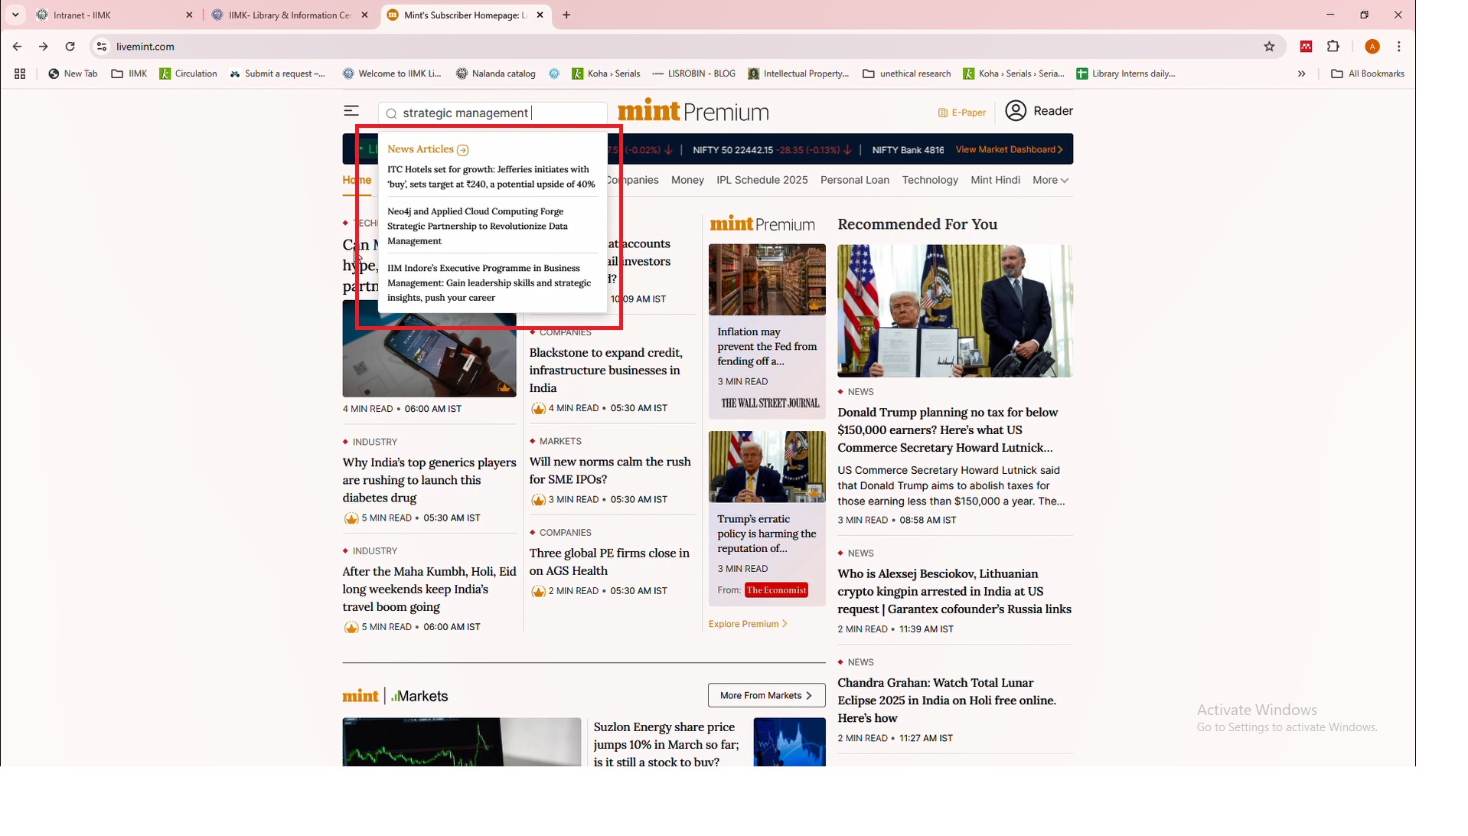This screenshot has height=836, width=1468.
Task: Open the Trump Oval Office article thumbnail
Action: click(954, 311)
